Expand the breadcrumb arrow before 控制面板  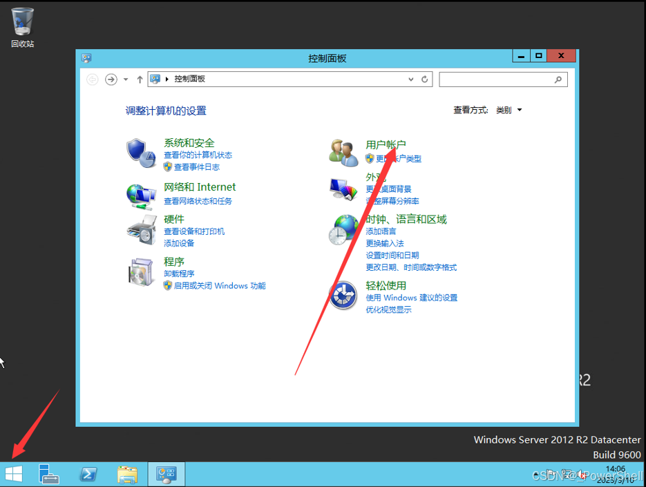point(167,79)
